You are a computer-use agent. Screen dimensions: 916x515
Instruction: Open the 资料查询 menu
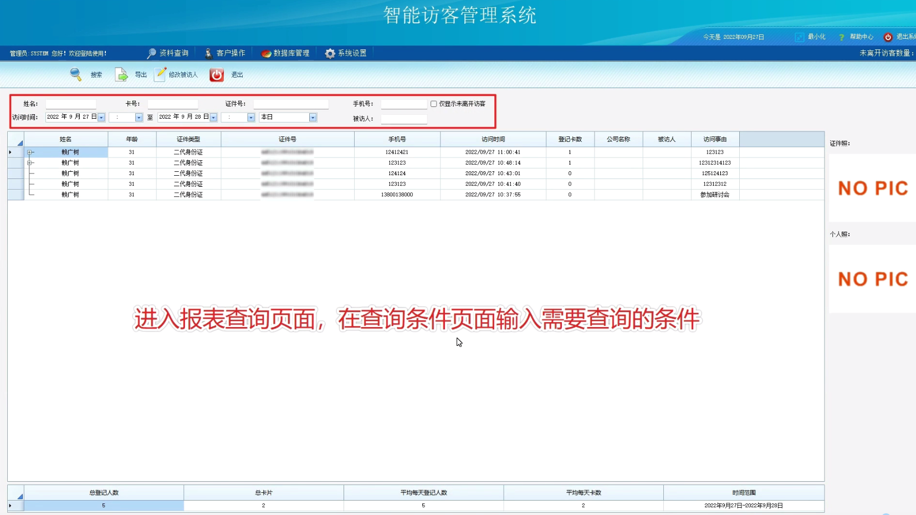click(168, 53)
